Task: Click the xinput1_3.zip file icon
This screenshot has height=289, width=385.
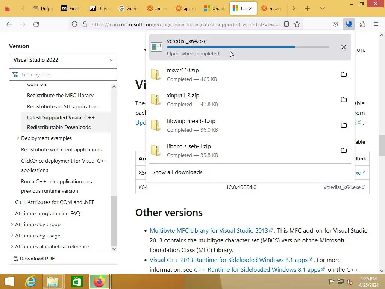Action: pyautogui.click(x=156, y=100)
